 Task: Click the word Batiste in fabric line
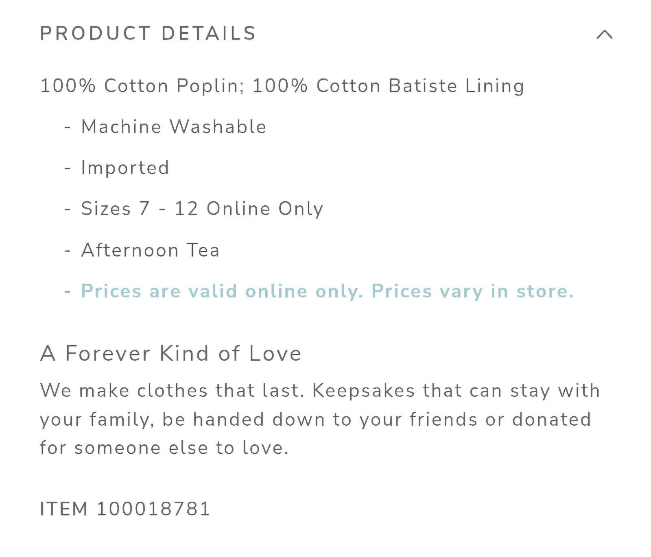pyautogui.click(x=423, y=86)
